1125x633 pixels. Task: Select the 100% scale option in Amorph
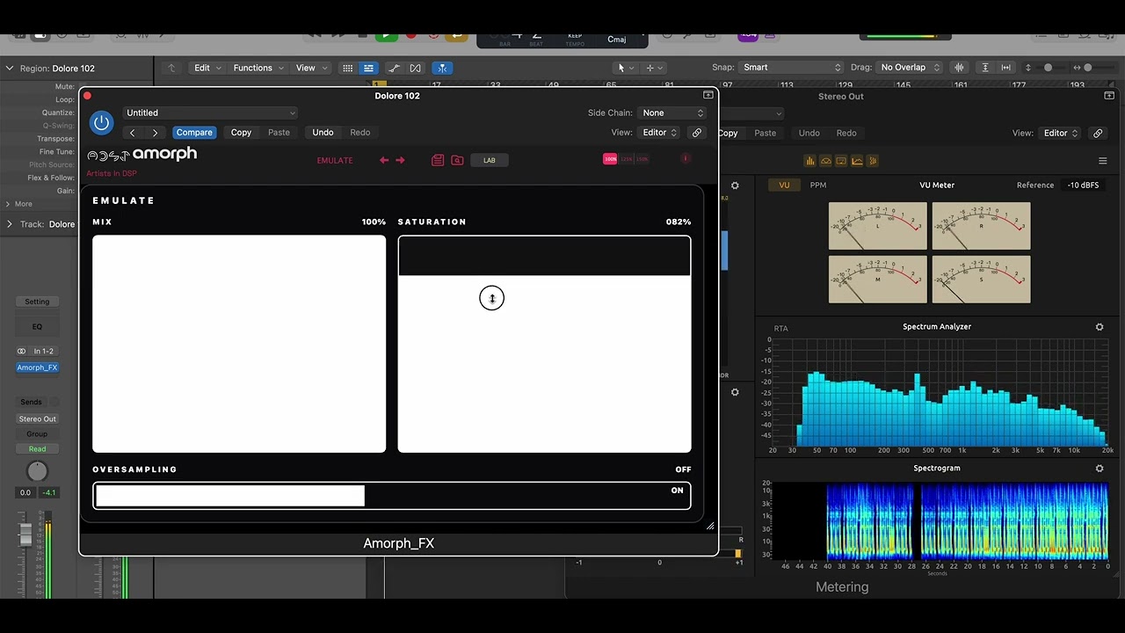point(610,159)
